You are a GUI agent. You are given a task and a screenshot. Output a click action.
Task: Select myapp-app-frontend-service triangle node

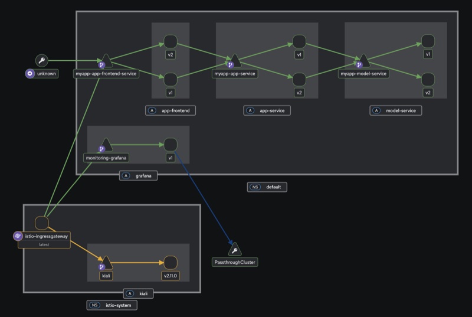[x=106, y=60]
